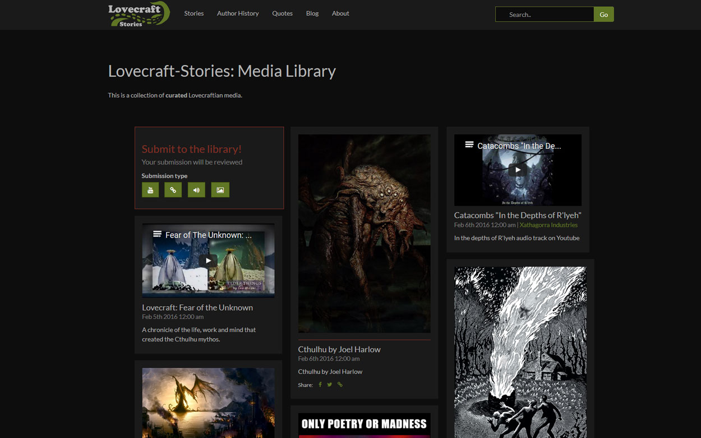Open playlist menu on Catacombs video
The image size is (701, 438).
[x=469, y=145]
